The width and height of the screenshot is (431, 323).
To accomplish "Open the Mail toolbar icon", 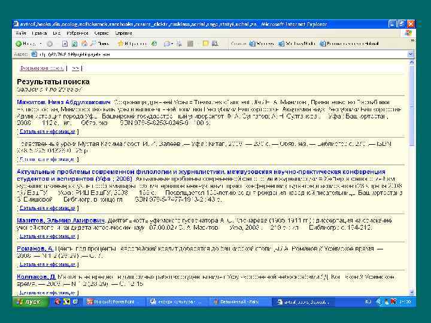I will pyautogui.click(x=166, y=44).
